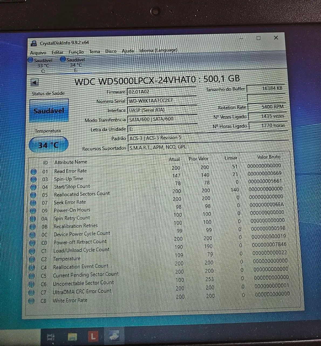Click the status dot for Power-On Hours
Image resolution: width=321 pixels, height=346 pixels.
click(x=33, y=211)
